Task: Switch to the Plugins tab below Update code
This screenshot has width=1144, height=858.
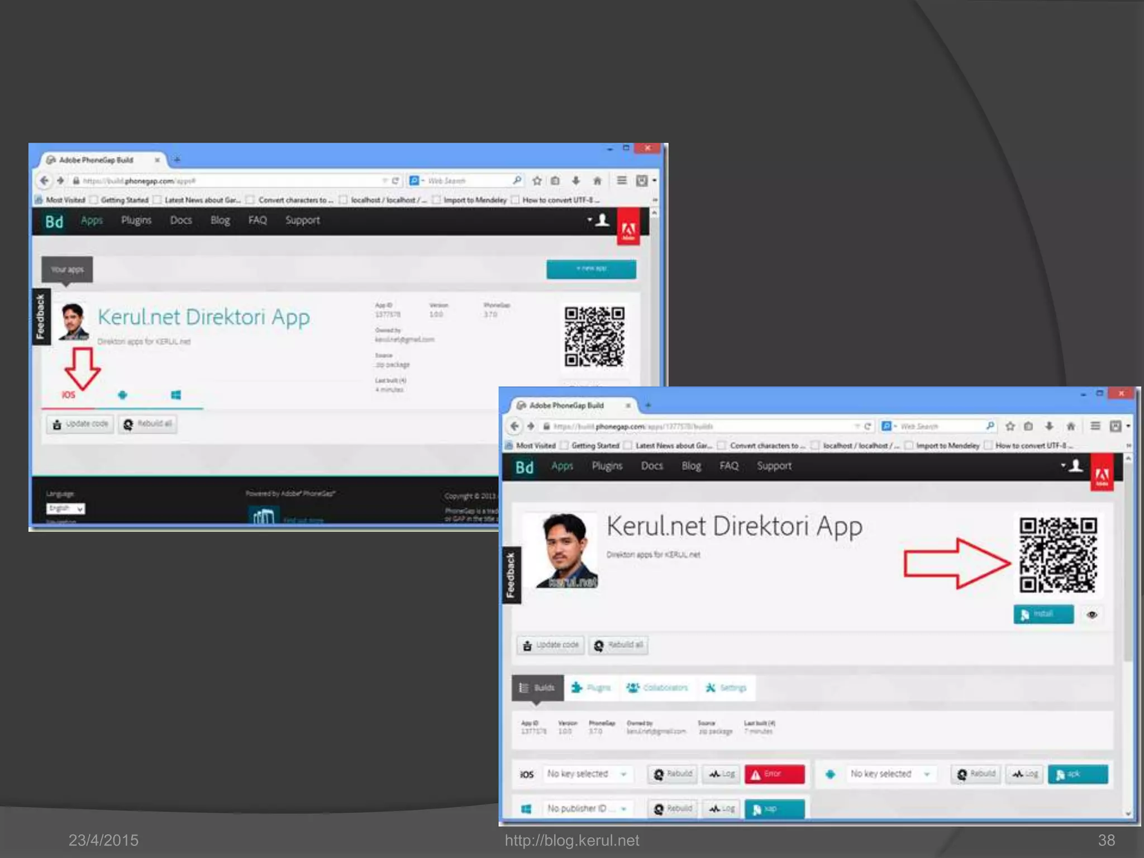Action: click(591, 688)
